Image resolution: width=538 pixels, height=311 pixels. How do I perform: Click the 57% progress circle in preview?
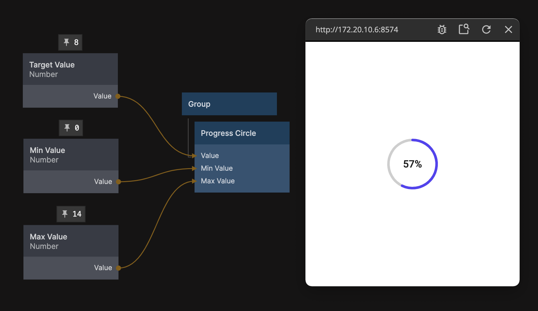(412, 164)
